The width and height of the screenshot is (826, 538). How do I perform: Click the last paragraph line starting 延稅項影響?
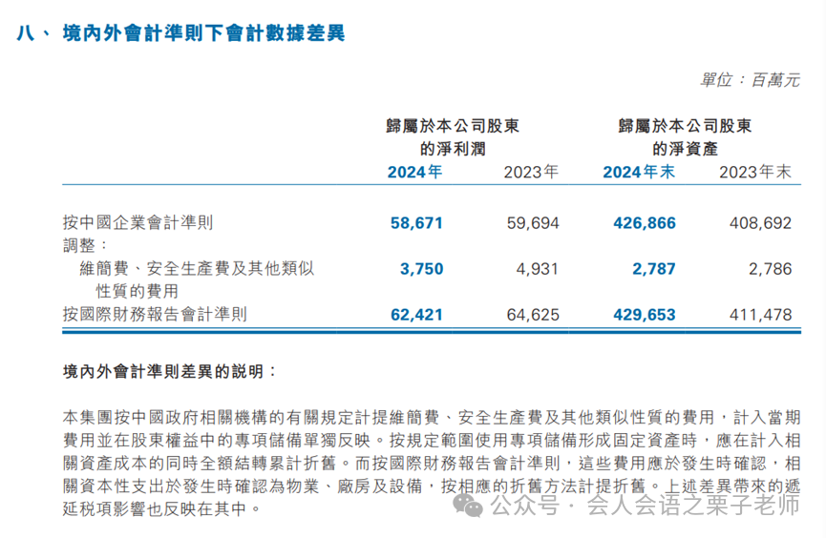[162, 508]
